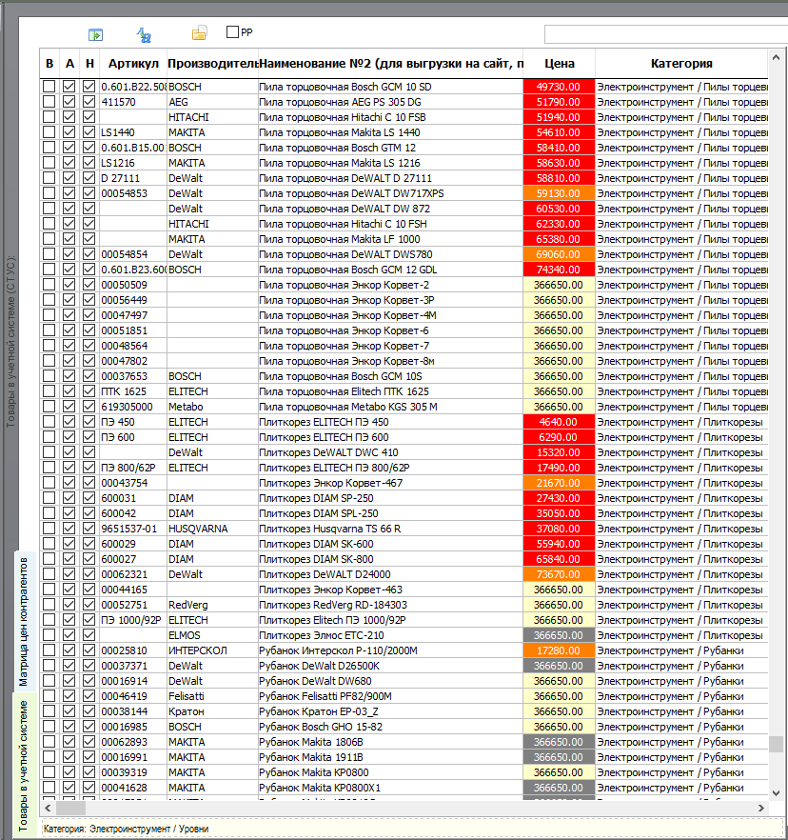Uncheck column A box for ELITECH ПЭ 450
The height and width of the screenshot is (840, 788).
[69, 422]
